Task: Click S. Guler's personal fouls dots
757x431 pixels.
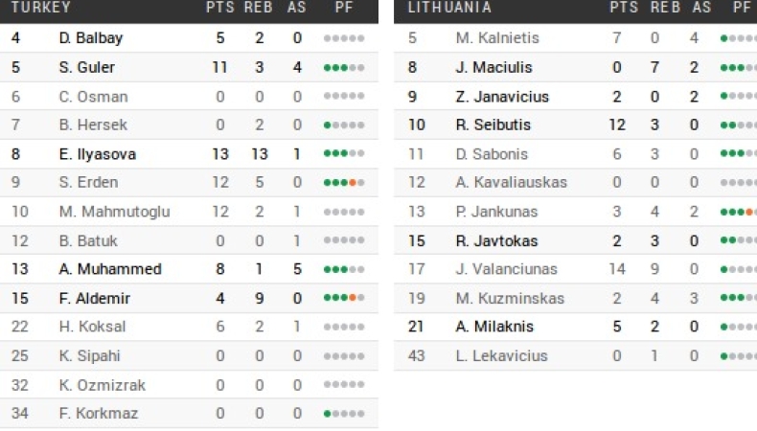Action: (344, 68)
